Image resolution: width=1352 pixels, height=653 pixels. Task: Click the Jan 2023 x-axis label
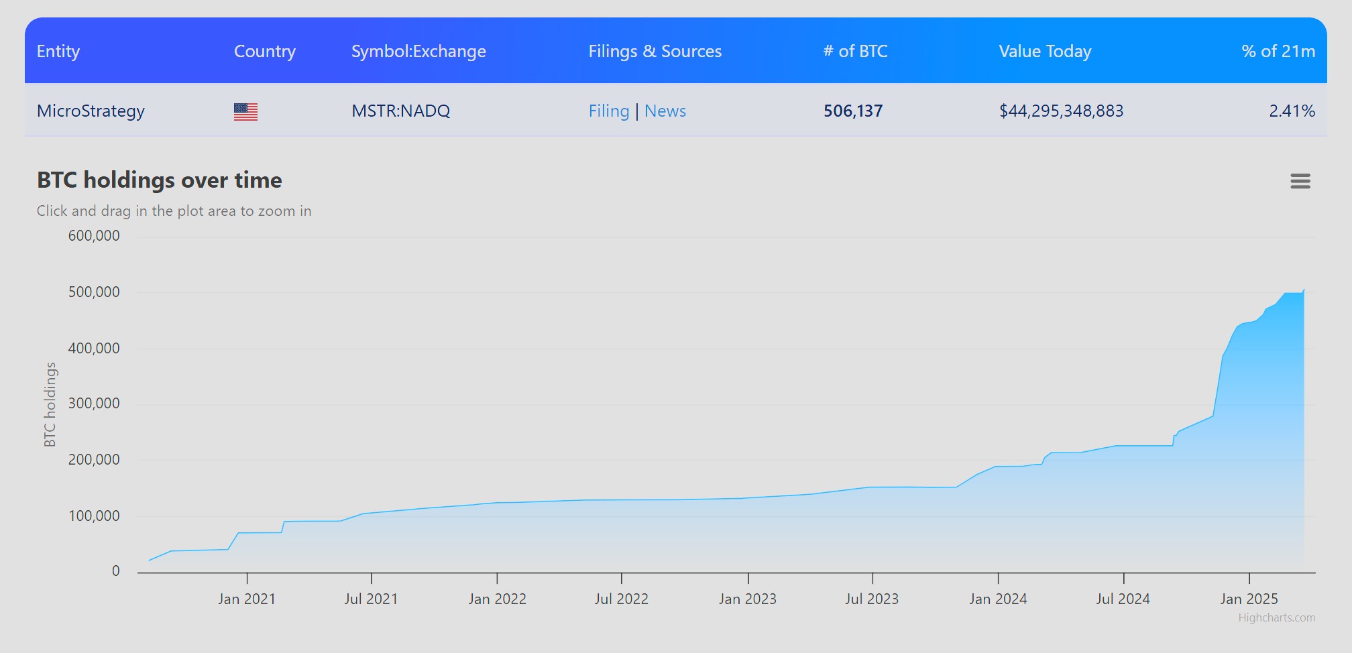pos(748,599)
